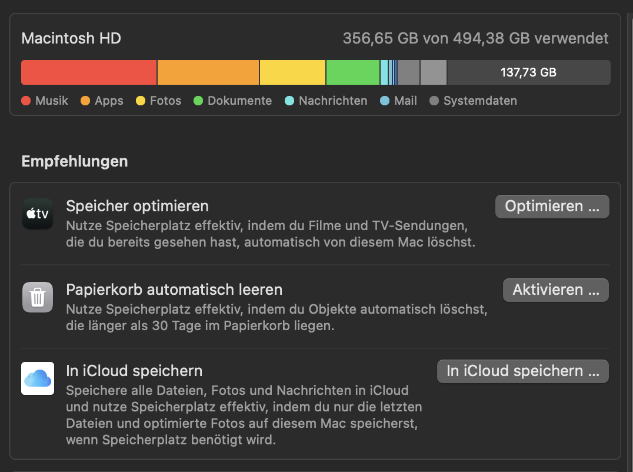The width and height of the screenshot is (633, 472).
Task: Click the cyan Nachrichten legend dot
Action: (289, 101)
